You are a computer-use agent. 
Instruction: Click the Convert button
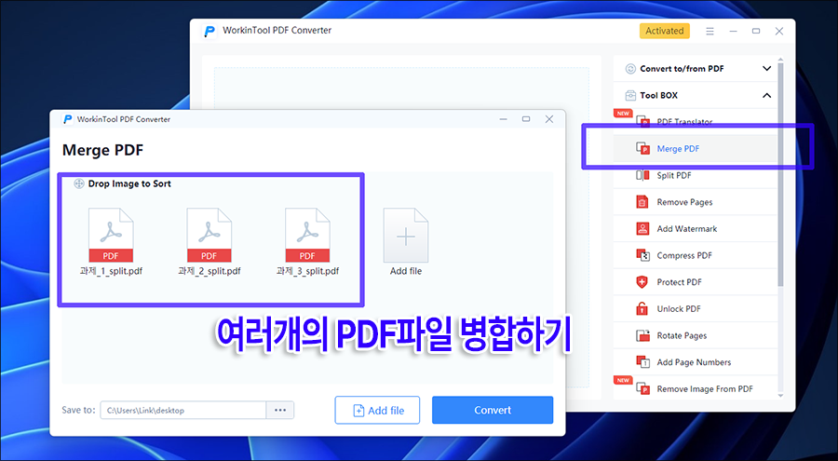(493, 410)
